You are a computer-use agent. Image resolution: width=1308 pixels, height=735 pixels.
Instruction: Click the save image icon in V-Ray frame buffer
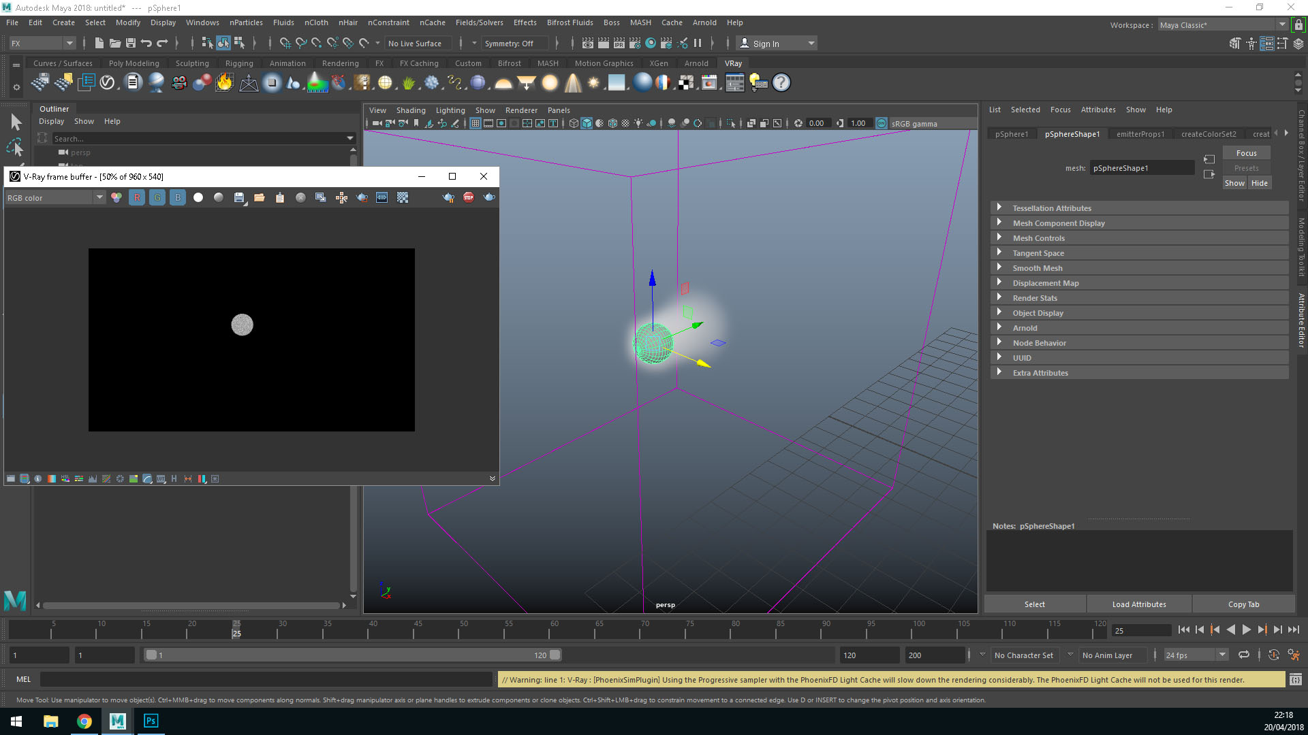pos(239,197)
